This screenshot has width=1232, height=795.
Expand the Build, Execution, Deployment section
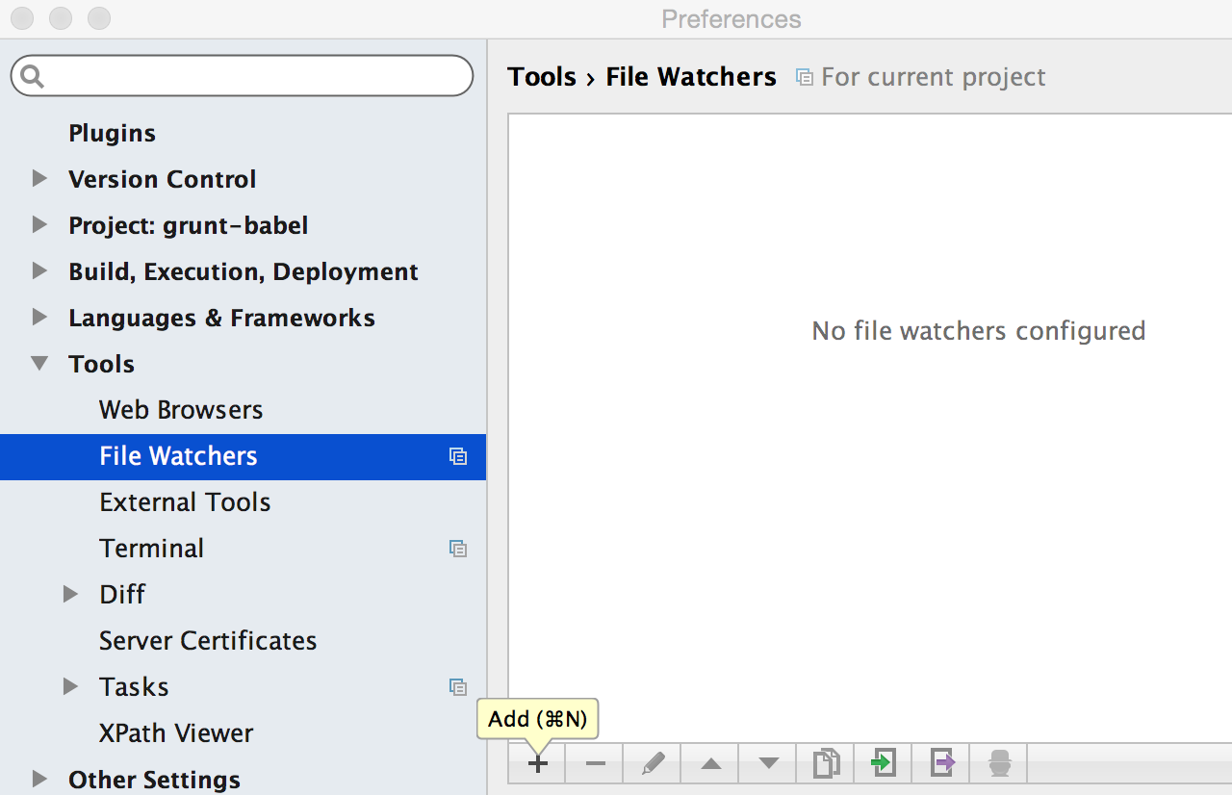click(39, 270)
